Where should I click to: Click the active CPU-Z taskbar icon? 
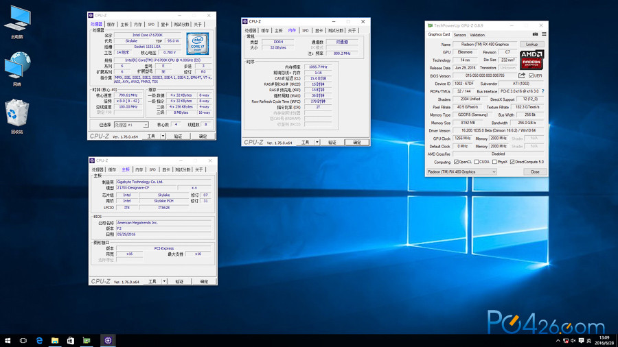pyautogui.click(x=108, y=340)
